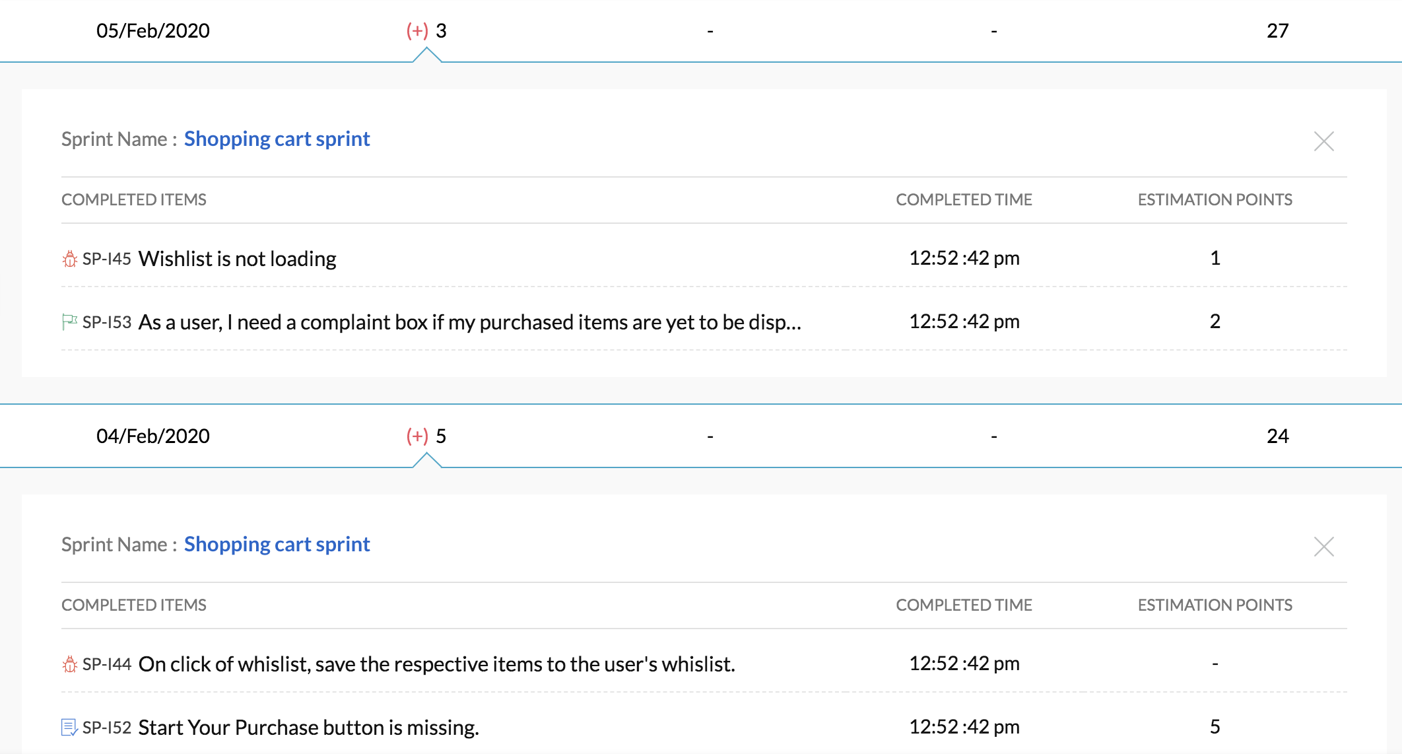Click the total value 24 in second row
Viewport: 1402px width, 754px height.
tap(1277, 436)
